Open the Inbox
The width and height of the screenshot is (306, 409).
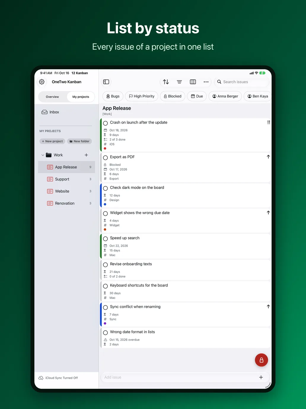(x=66, y=112)
